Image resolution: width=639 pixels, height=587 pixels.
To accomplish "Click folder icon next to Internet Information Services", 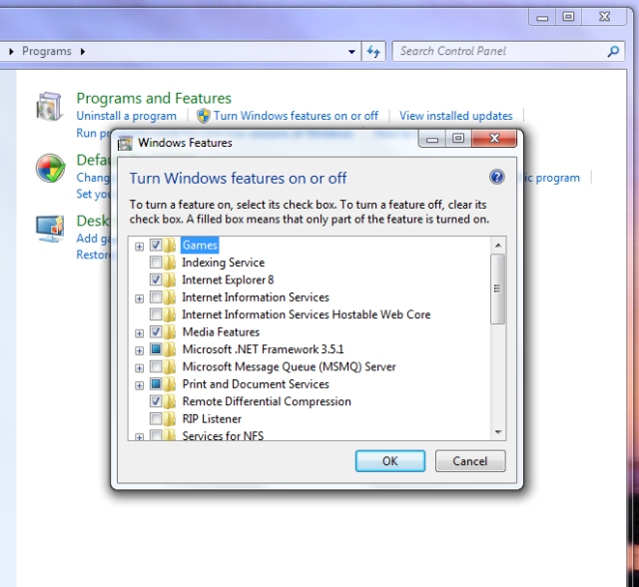I will (169, 297).
